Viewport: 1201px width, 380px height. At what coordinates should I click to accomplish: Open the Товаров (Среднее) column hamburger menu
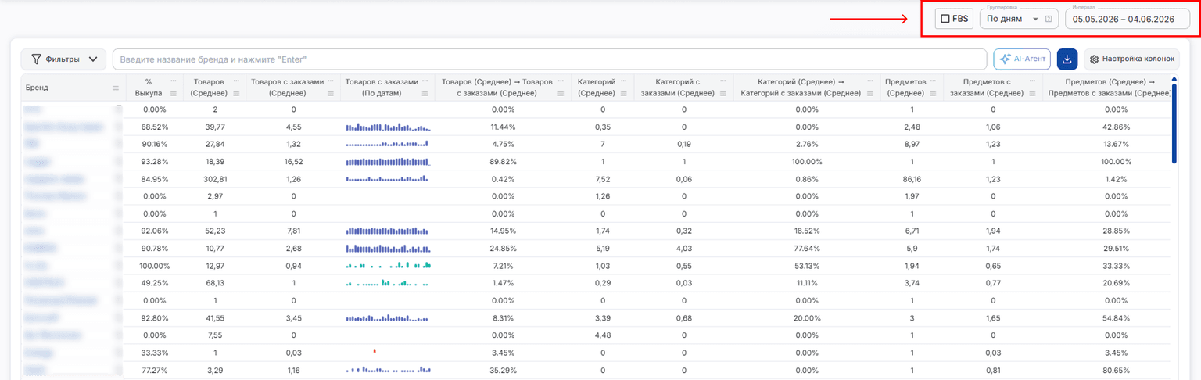(235, 94)
